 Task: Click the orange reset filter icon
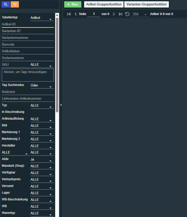pyautogui.click(x=15, y=4)
